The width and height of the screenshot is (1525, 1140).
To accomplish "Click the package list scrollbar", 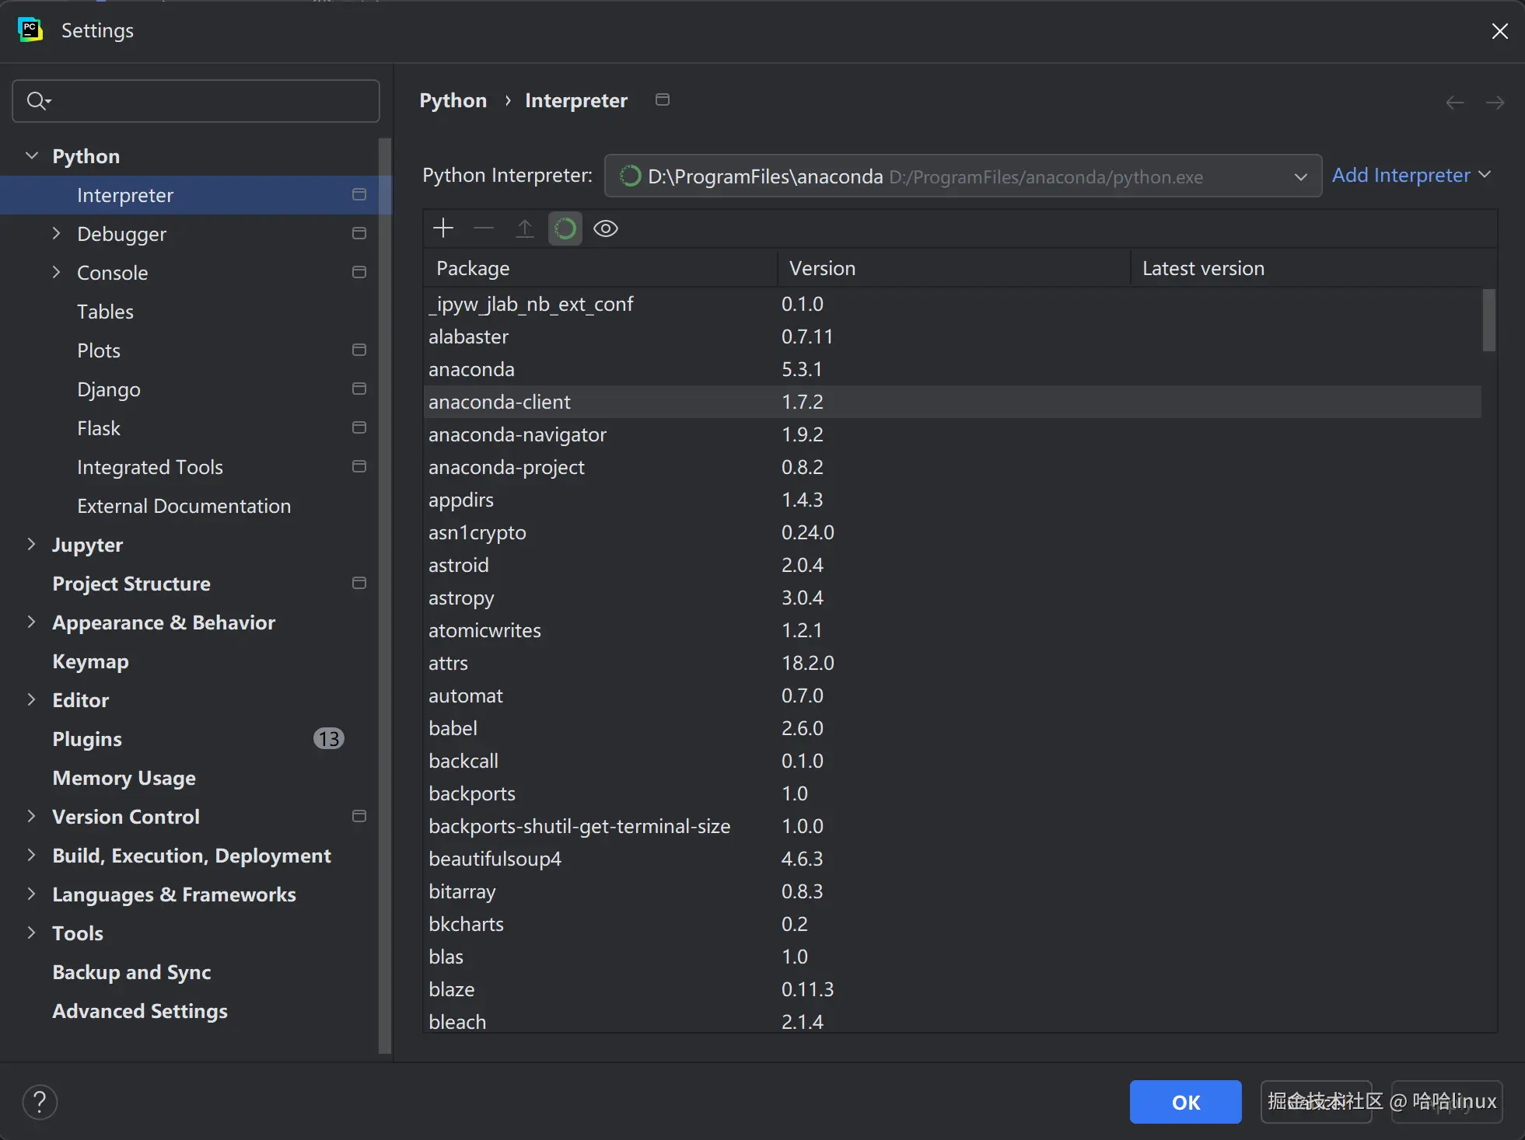I will coord(1488,320).
